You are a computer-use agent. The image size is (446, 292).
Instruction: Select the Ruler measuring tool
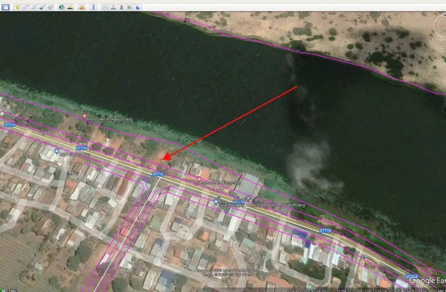94,7
